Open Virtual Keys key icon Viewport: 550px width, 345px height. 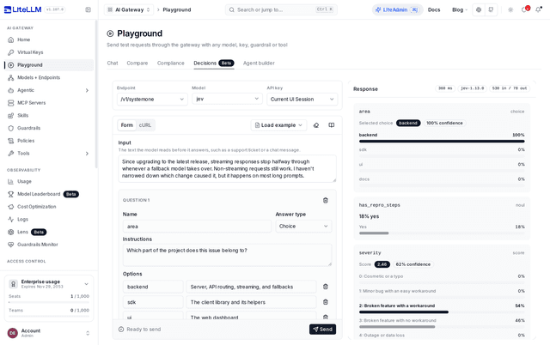(11, 52)
